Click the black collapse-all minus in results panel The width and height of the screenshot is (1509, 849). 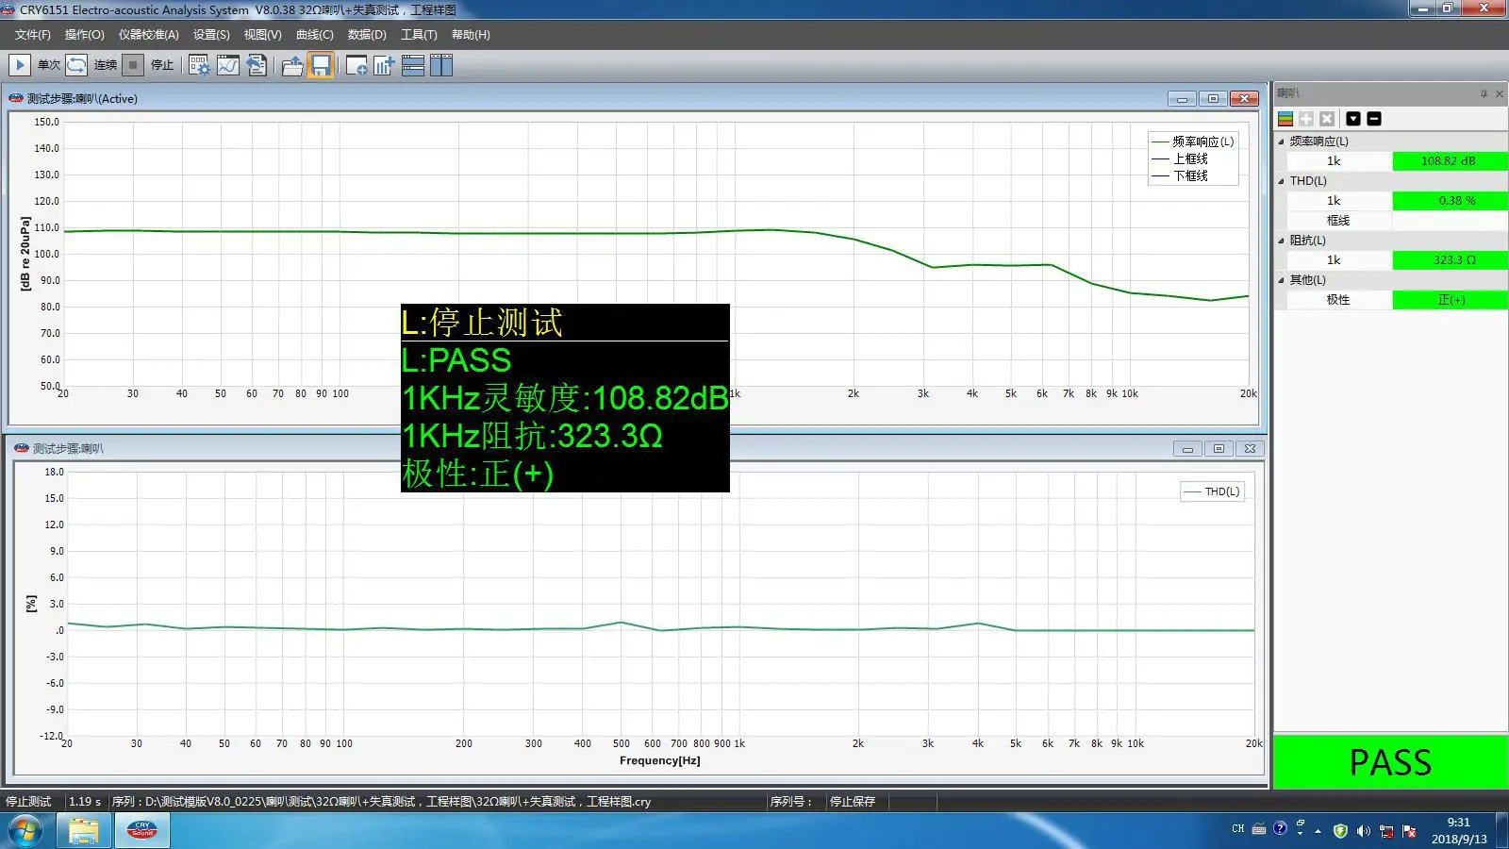(x=1374, y=119)
